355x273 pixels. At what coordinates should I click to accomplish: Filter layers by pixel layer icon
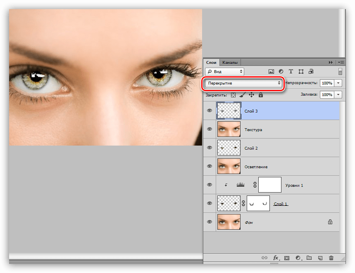[271, 72]
